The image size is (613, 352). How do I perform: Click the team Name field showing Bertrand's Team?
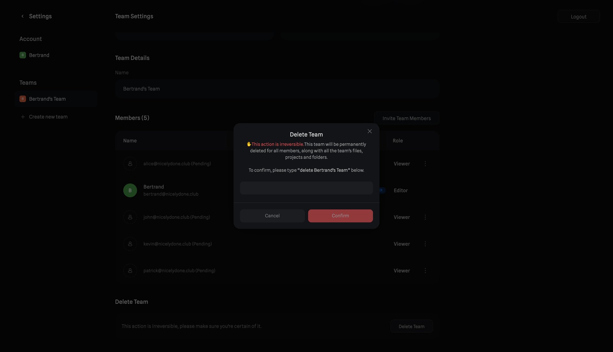(x=277, y=88)
